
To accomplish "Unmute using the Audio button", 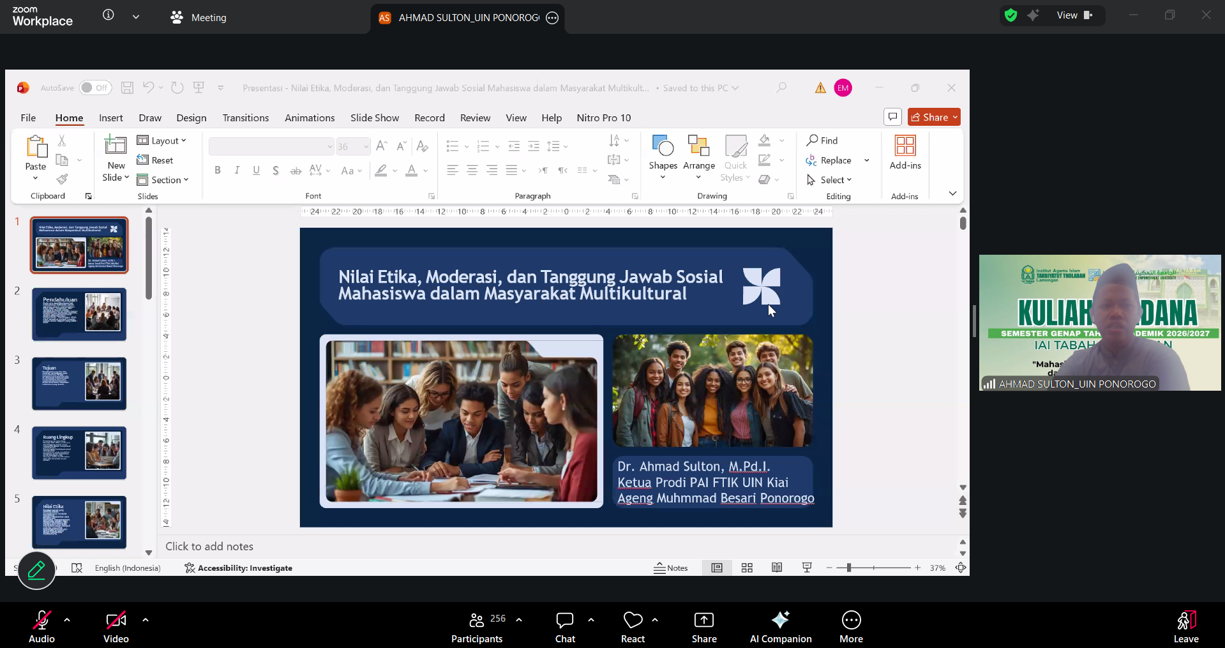I will pos(42,626).
